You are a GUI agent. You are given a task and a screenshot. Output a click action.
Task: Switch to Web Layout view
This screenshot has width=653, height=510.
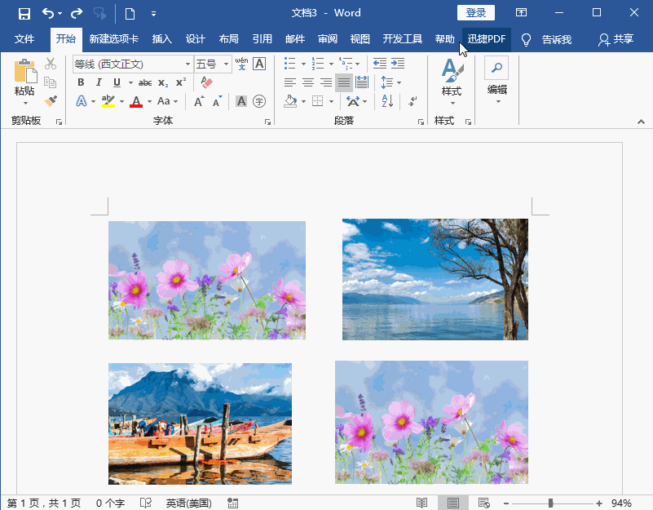[483, 503]
